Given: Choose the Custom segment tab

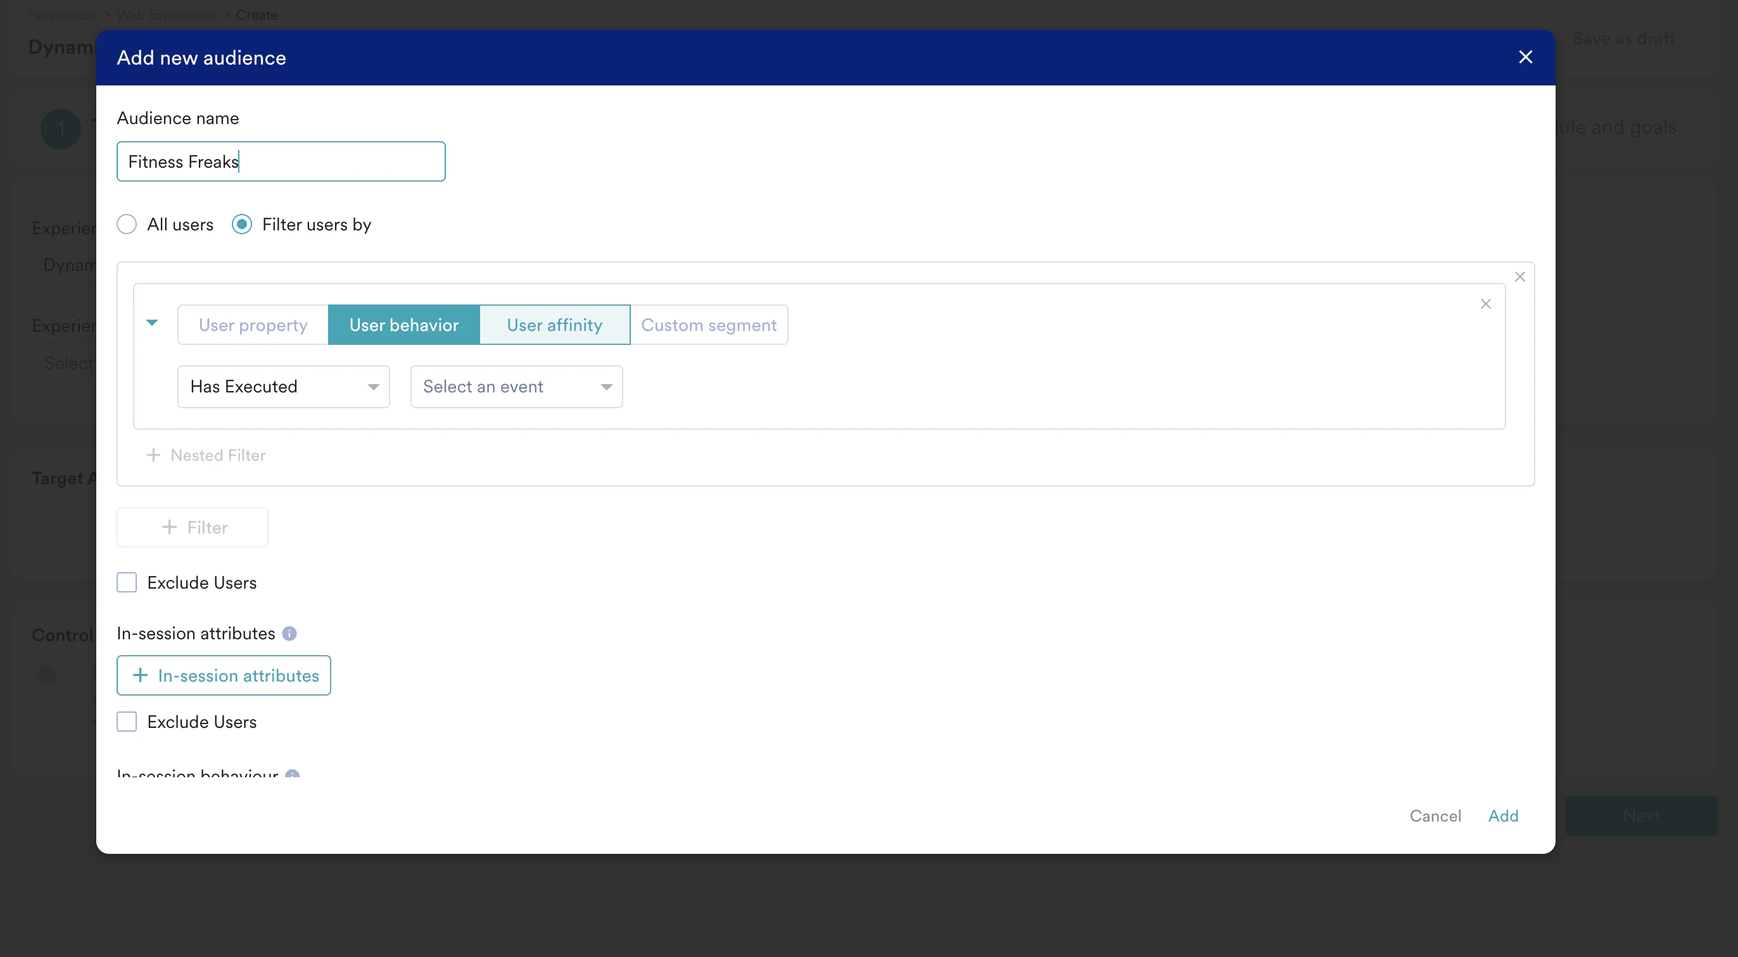Looking at the screenshot, I should point(708,325).
